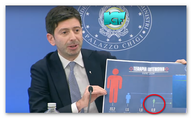The image size is (192, 123).
Task: Click the value '1,5' under the chart
Action: (127, 110)
